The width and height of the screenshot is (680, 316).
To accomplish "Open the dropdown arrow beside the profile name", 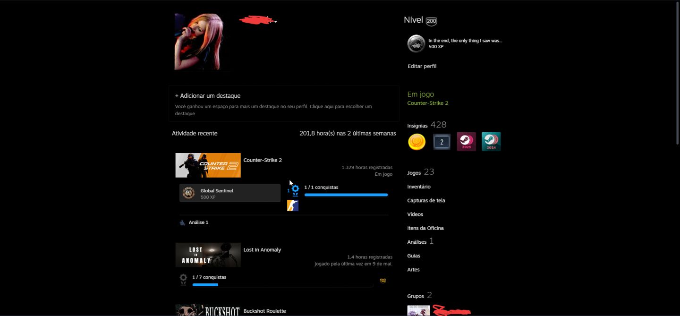I will point(276,21).
